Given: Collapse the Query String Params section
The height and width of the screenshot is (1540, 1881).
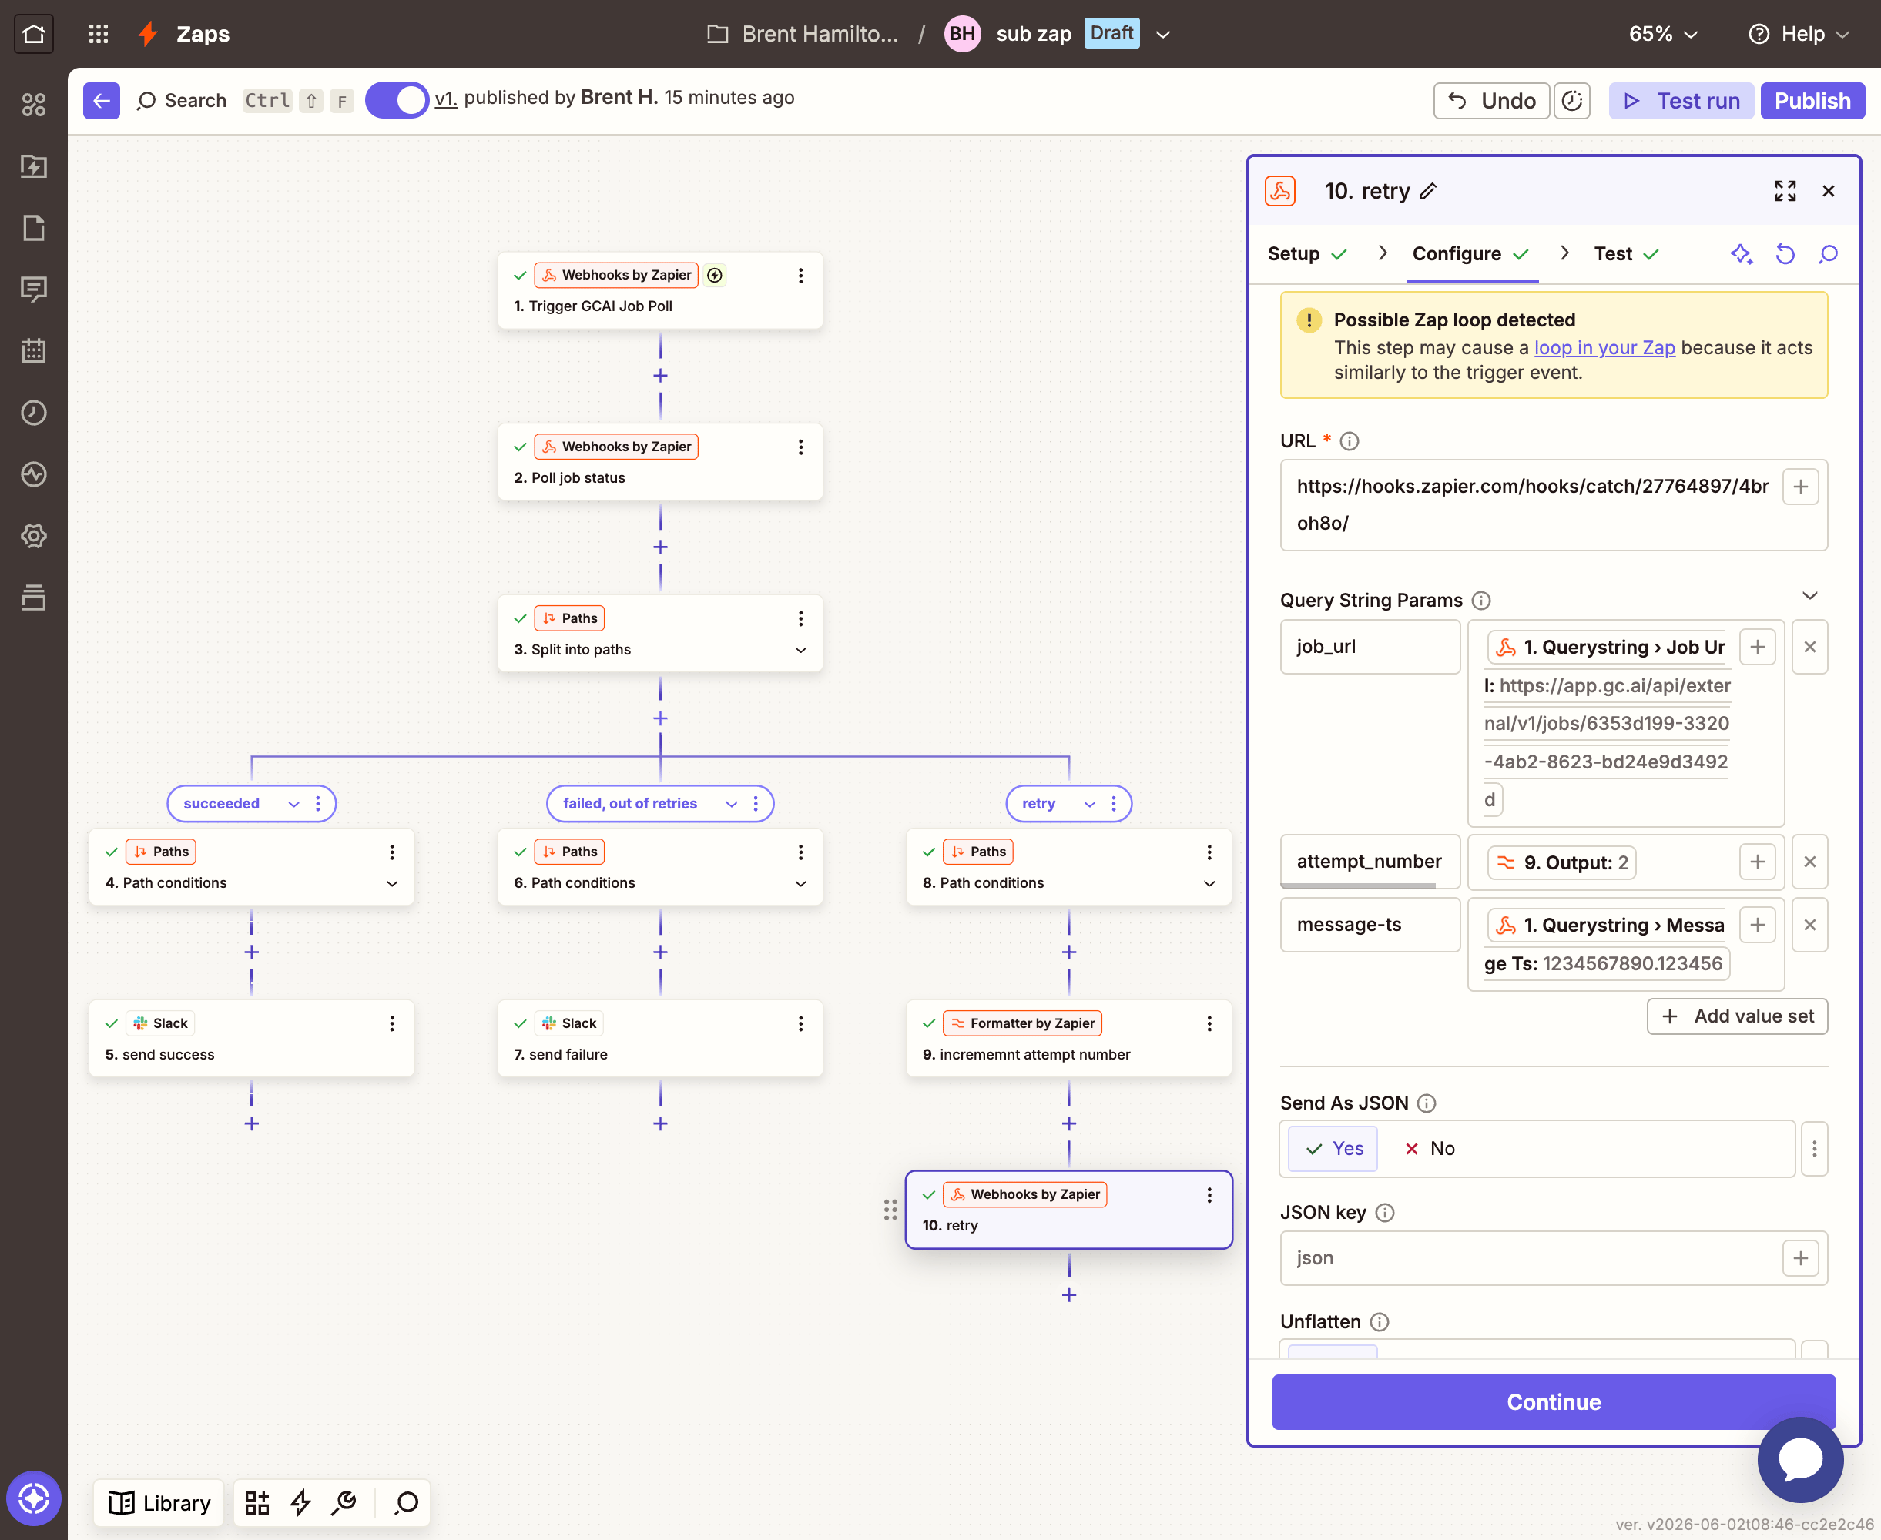Looking at the screenshot, I should [1810, 595].
